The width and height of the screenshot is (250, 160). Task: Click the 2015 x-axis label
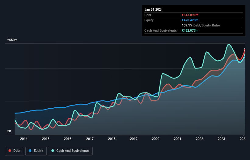coord(46,139)
